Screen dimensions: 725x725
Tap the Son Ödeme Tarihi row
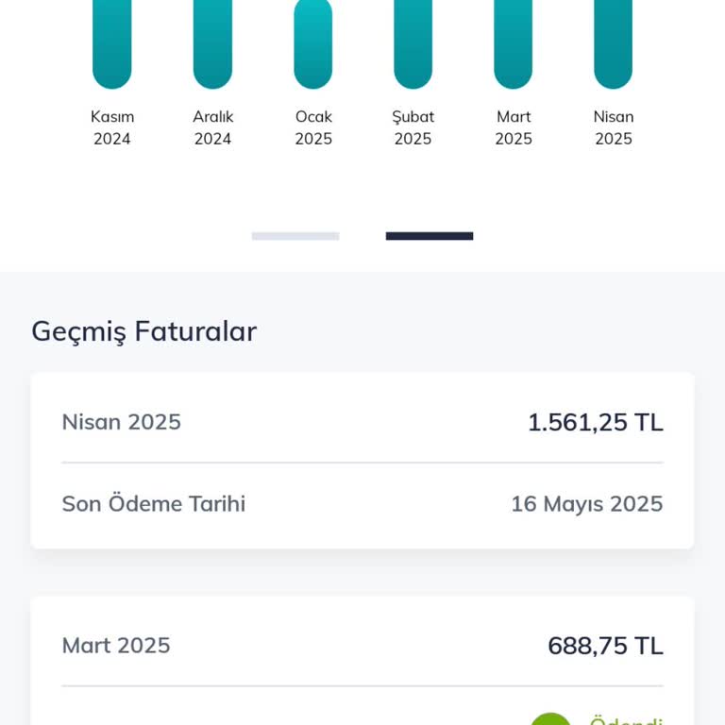(362, 504)
